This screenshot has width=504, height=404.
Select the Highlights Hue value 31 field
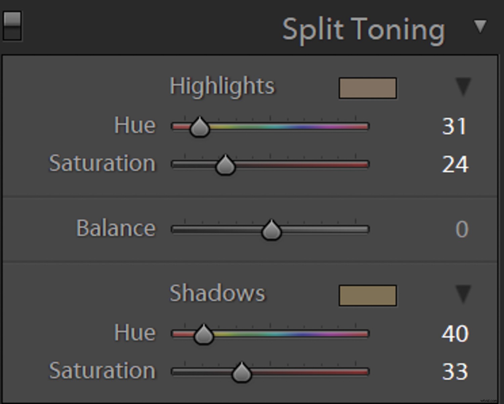(454, 127)
